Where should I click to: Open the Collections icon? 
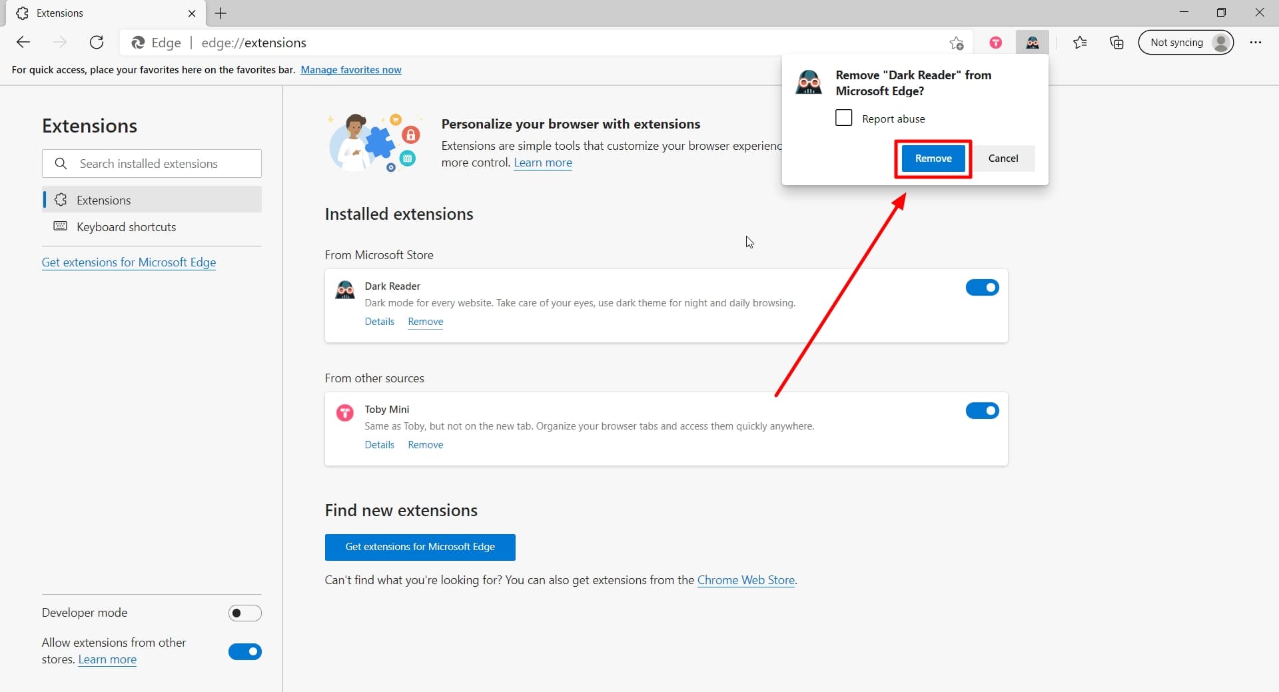click(1116, 43)
